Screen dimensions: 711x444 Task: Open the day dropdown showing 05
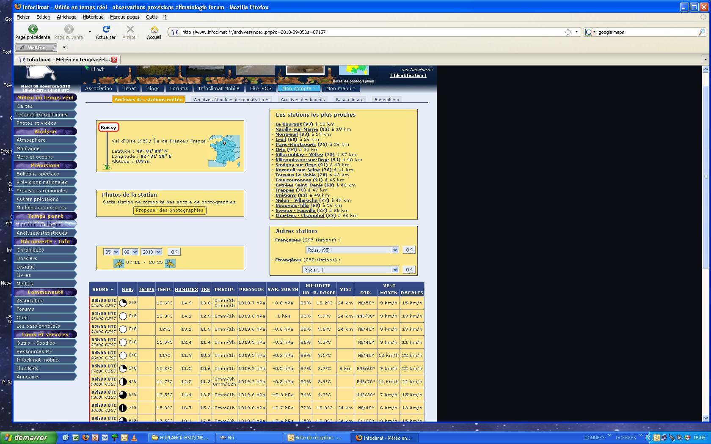pos(112,252)
